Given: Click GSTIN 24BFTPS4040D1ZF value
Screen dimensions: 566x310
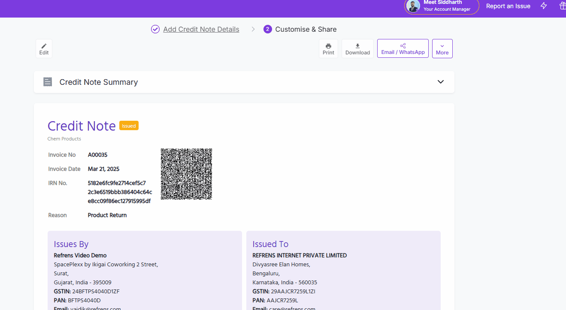Looking at the screenshot, I should pyautogui.click(x=96, y=291).
